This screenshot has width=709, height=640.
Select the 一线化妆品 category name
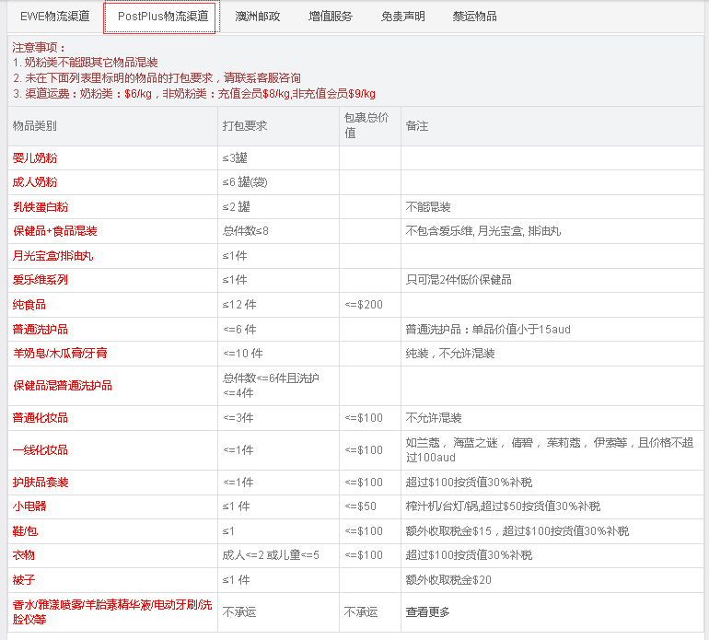(41, 450)
